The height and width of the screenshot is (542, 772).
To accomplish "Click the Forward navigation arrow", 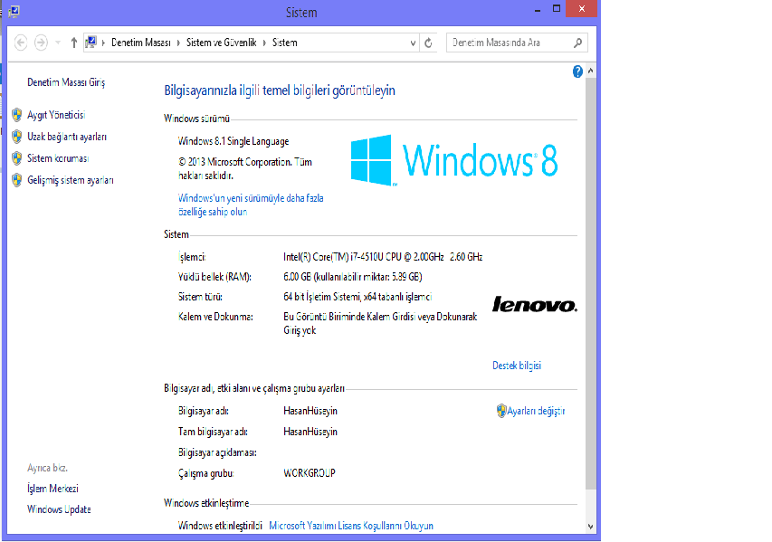I will [x=41, y=43].
